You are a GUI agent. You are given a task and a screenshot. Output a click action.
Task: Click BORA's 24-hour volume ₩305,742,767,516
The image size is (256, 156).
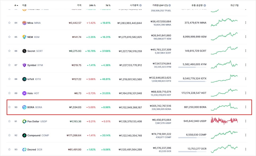coord(161,106)
